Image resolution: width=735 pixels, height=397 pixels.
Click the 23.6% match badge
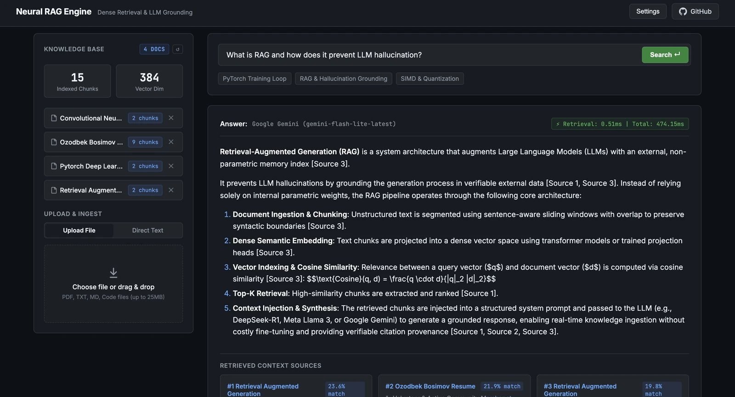tap(345, 390)
